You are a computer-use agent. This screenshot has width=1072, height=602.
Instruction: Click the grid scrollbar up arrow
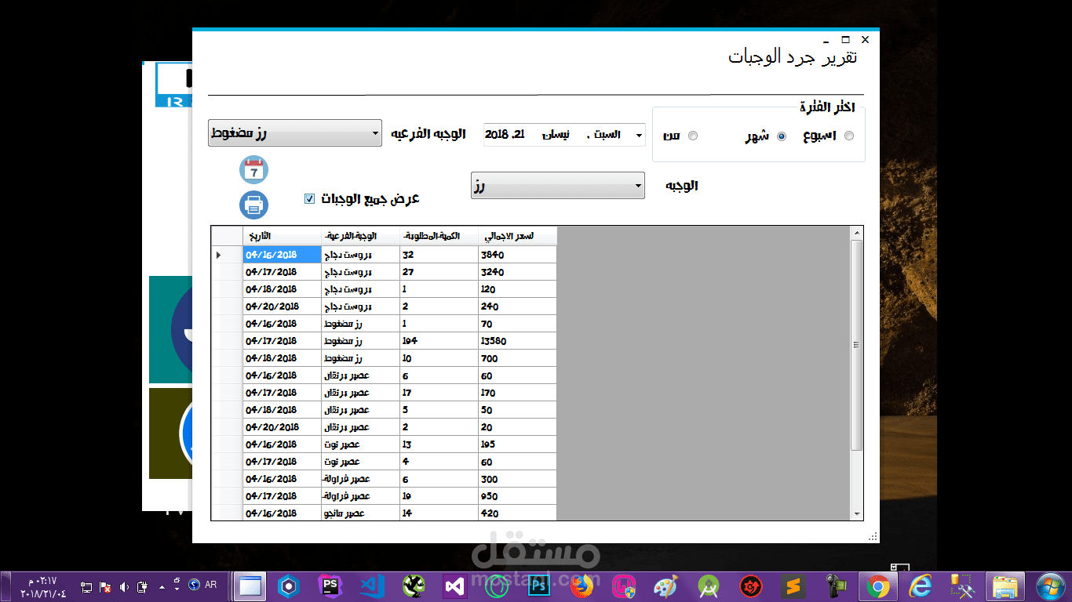coord(856,233)
